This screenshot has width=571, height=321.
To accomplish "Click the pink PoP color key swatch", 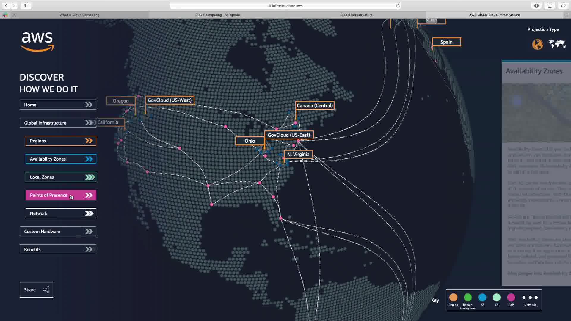I will 511,298.
